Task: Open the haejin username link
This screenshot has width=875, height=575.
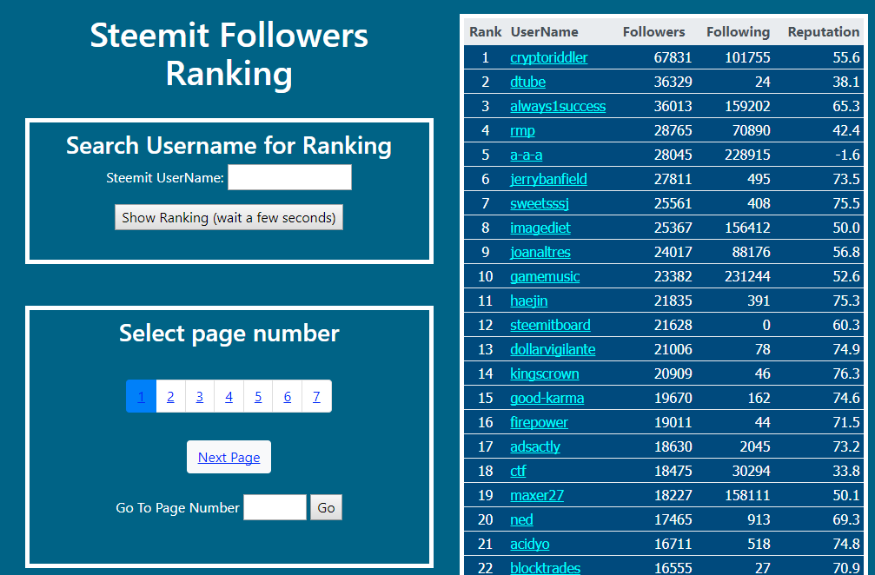Action: coord(528,301)
